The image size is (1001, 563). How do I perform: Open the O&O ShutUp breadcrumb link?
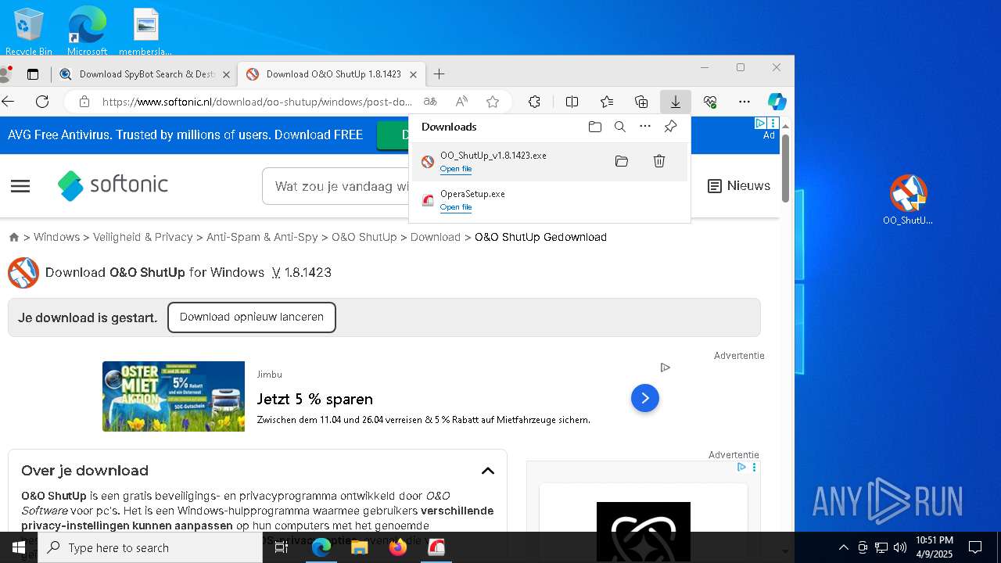364,237
